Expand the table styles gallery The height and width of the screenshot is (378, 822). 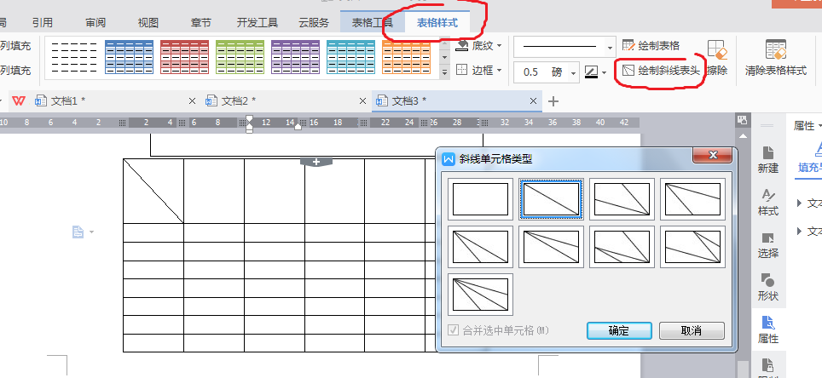pyautogui.click(x=444, y=72)
